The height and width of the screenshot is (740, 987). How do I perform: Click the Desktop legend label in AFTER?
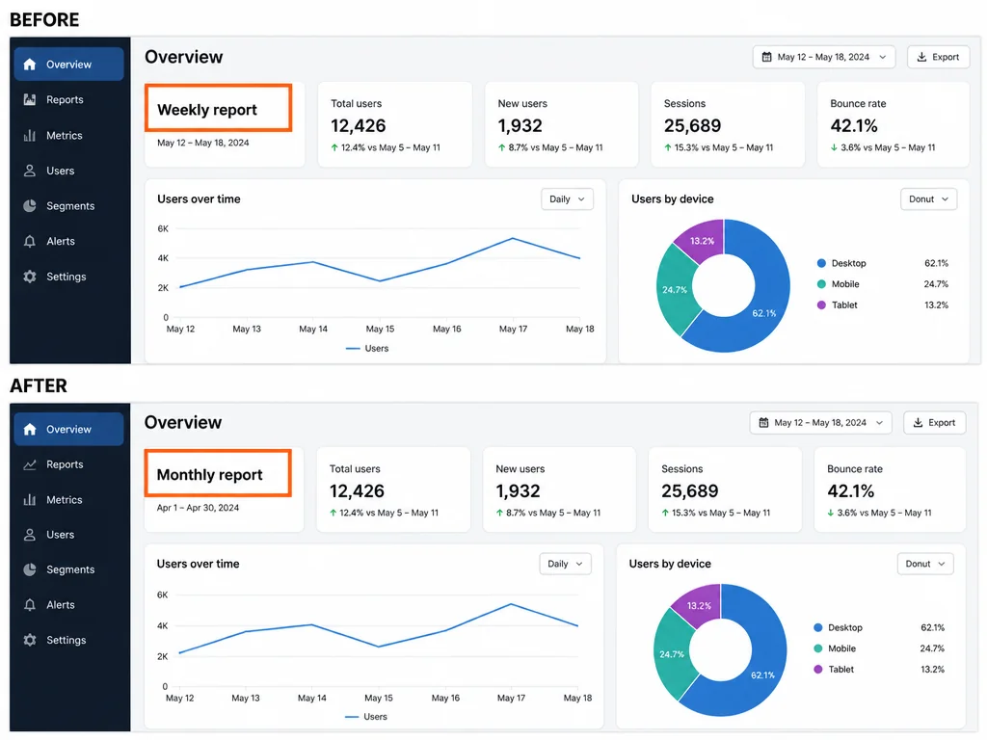(x=845, y=627)
